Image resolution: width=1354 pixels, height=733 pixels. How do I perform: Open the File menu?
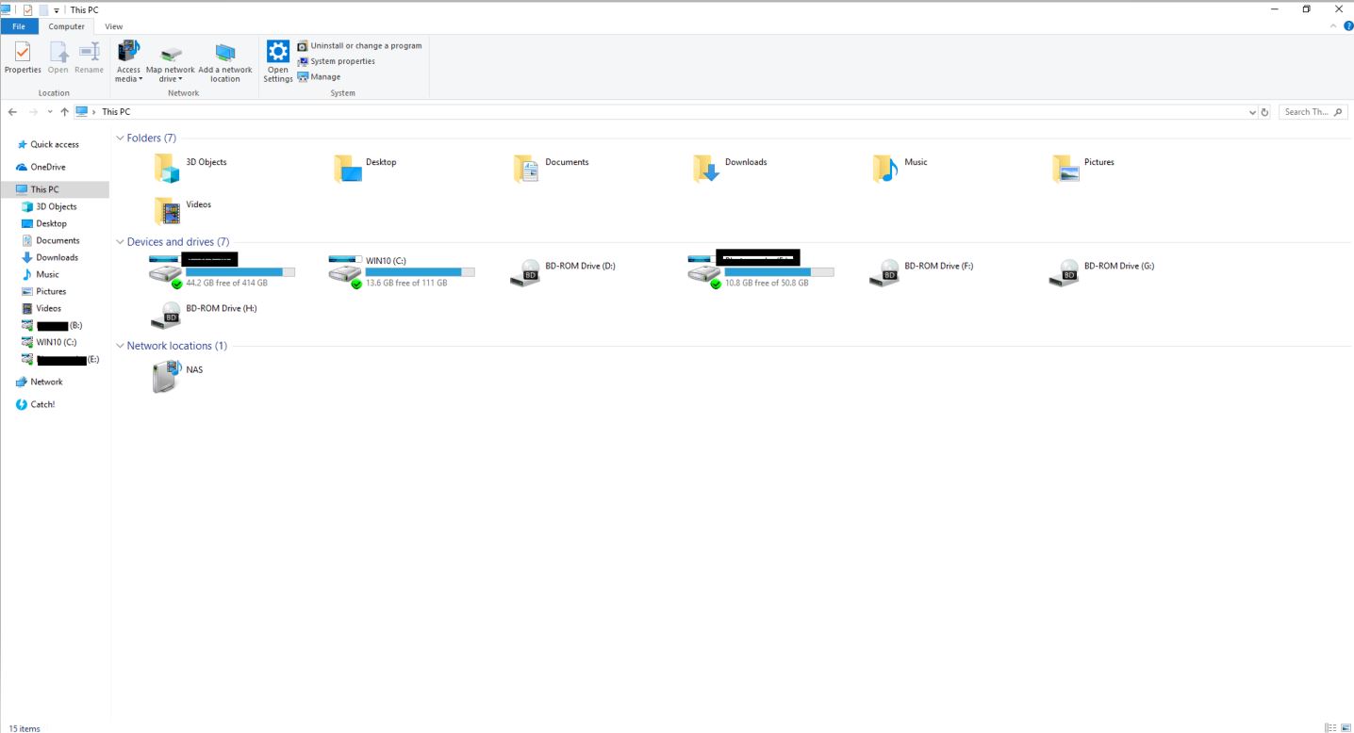pos(18,26)
